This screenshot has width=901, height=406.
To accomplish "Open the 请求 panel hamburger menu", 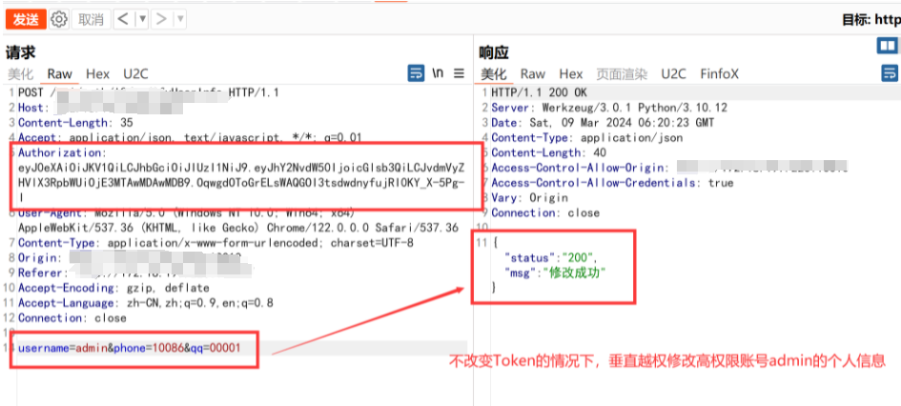I will click(x=460, y=73).
